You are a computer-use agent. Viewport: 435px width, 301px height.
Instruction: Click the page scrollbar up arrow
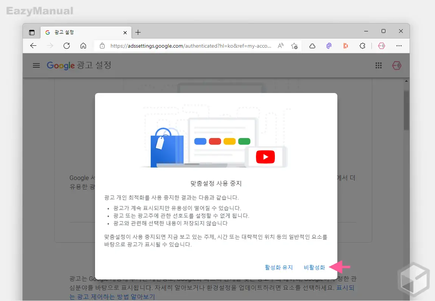407,81
